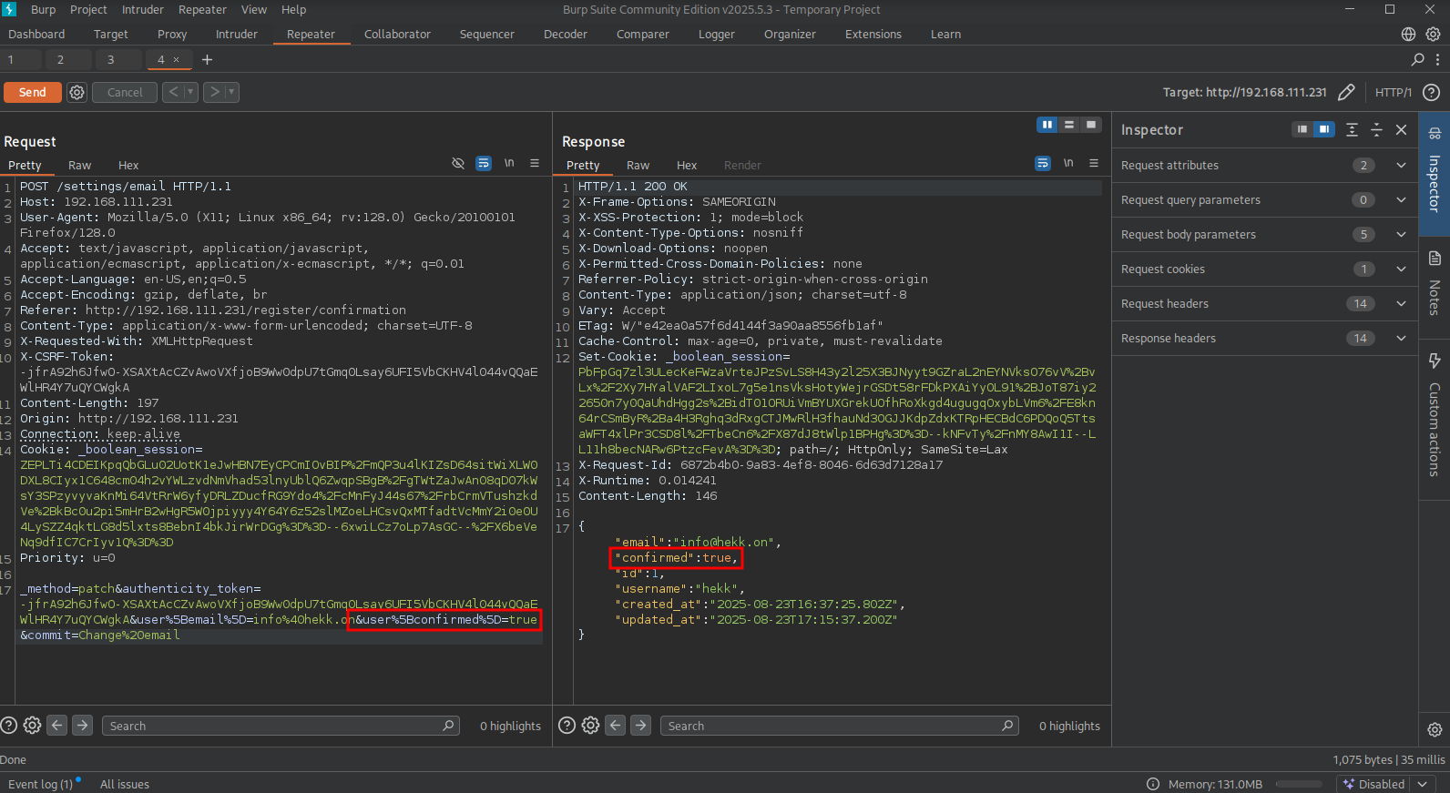Open the Notes side panel icon
Viewport: 1450px width, 793px height.
click(x=1435, y=284)
